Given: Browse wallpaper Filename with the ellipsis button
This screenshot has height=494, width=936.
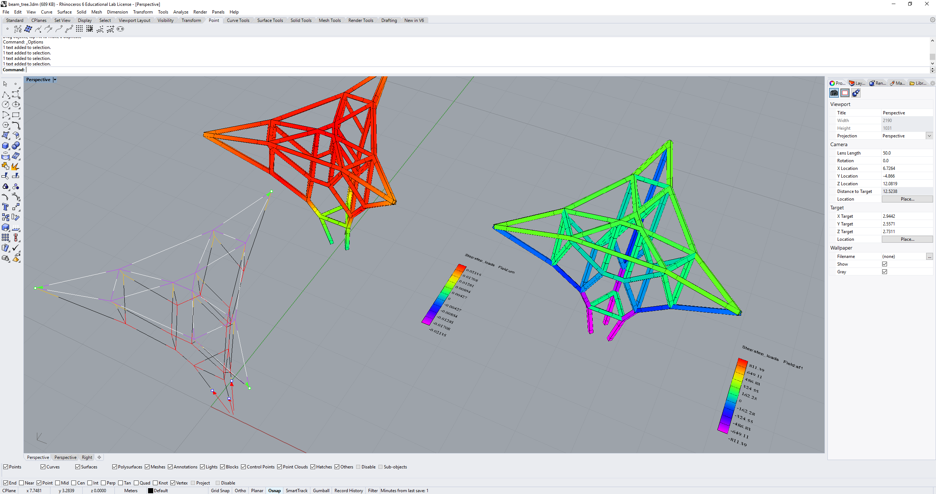Looking at the screenshot, I should pos(929,256).
